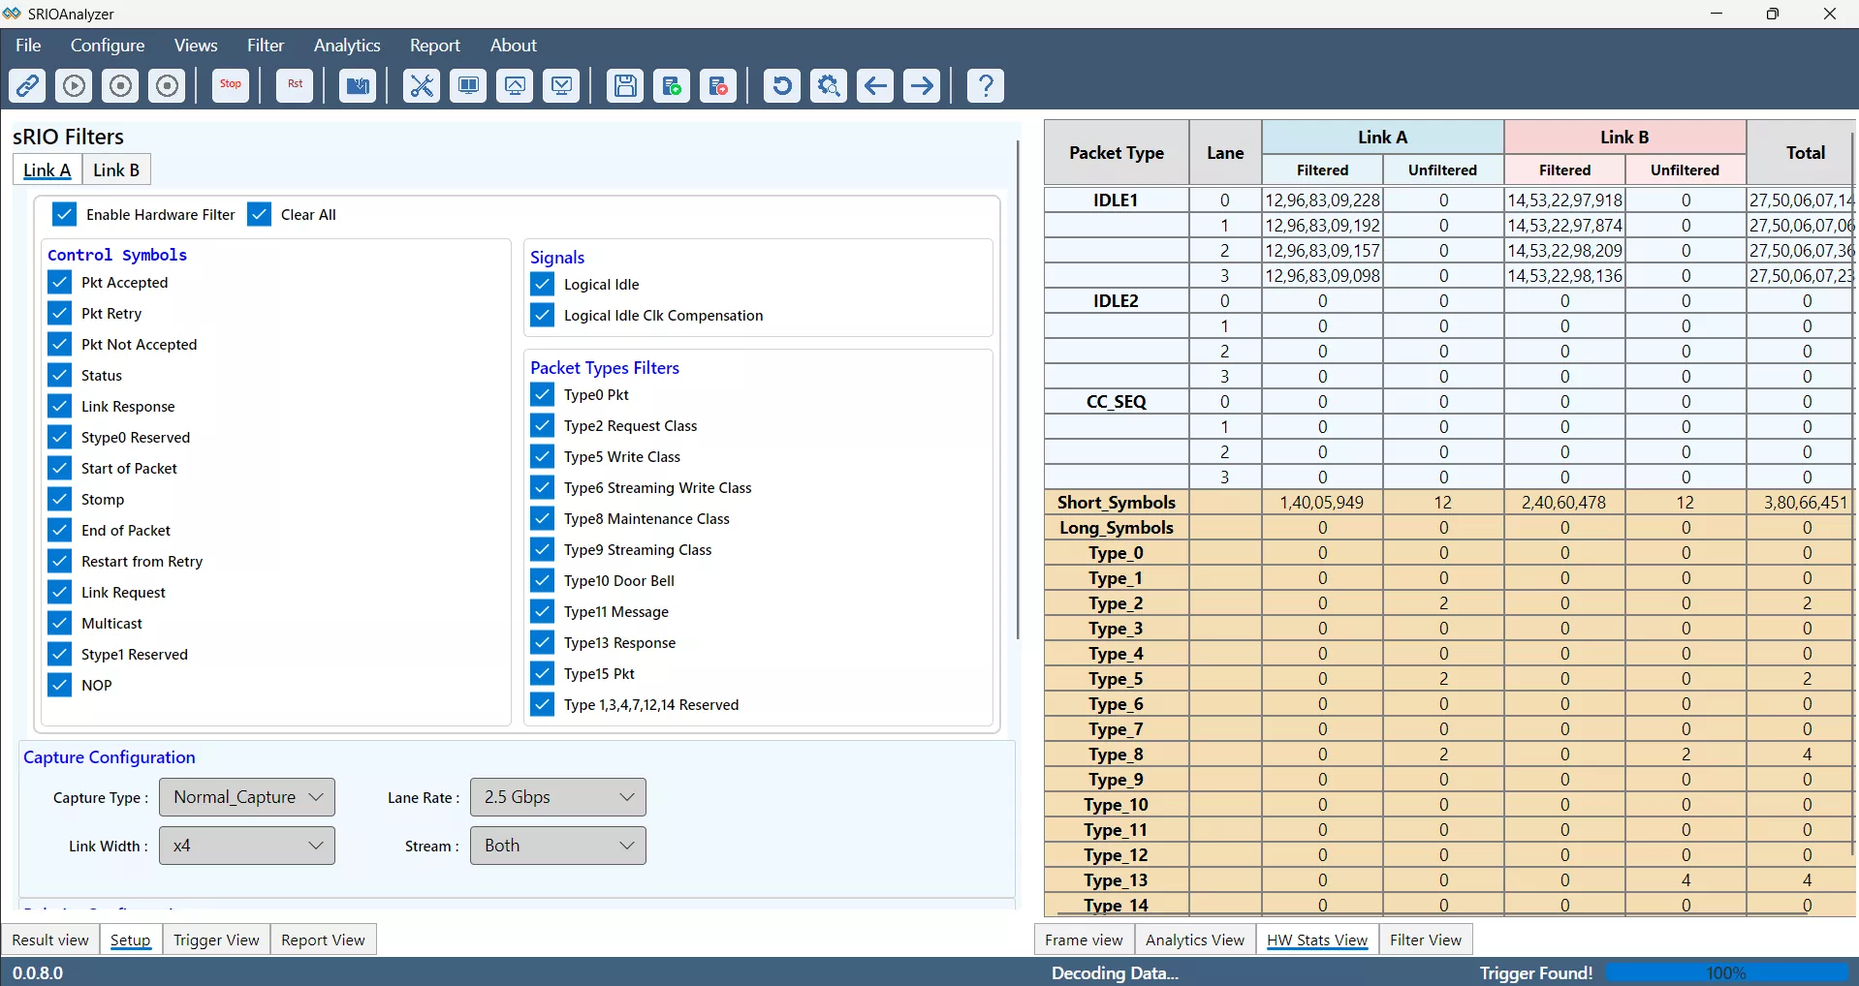Open the wrench and screwdriver tools icon

pos(422,86)
